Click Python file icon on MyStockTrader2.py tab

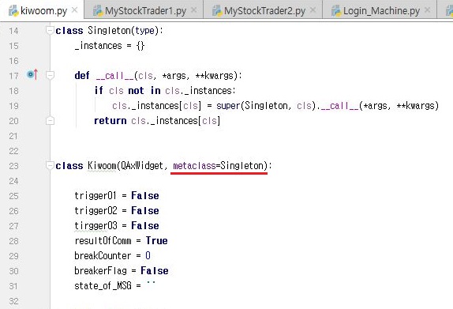pyautogui.click(x=217, y=11)
